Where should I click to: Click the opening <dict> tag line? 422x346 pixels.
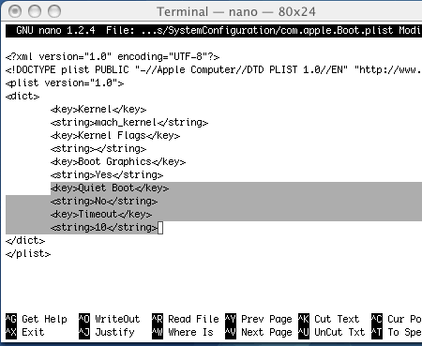click(x=23, y=96)
